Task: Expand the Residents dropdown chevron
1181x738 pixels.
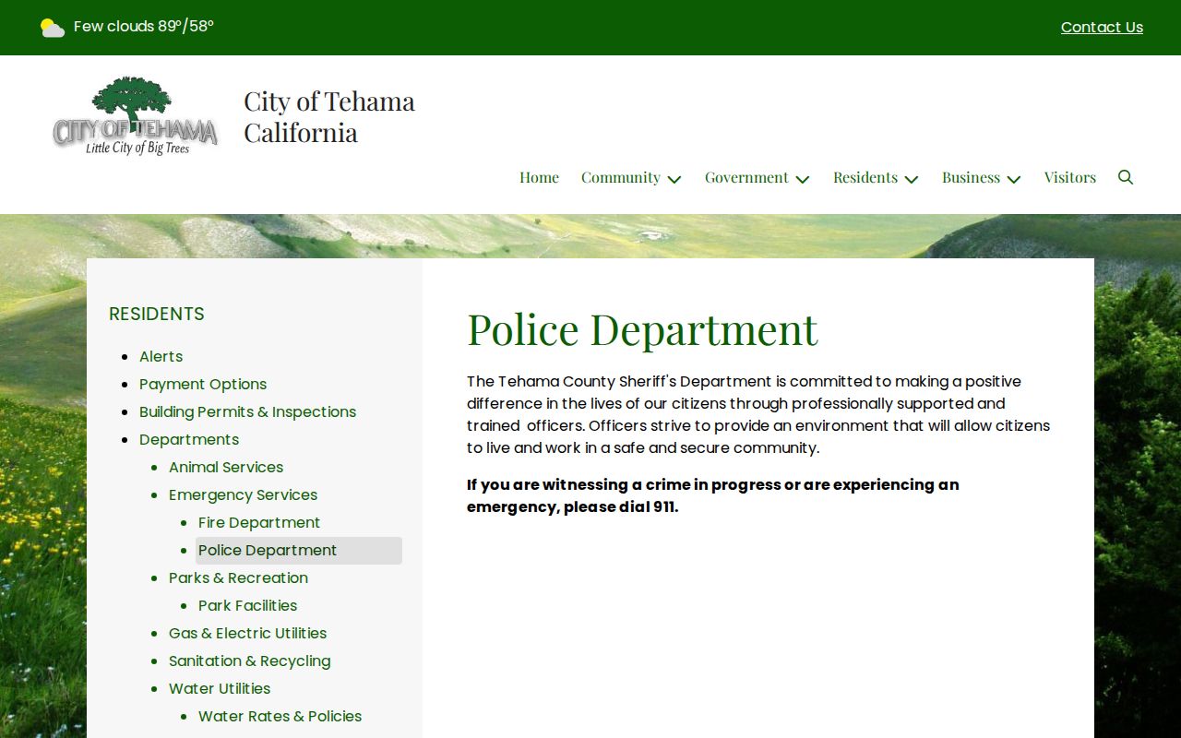Action: pos(912,179)
